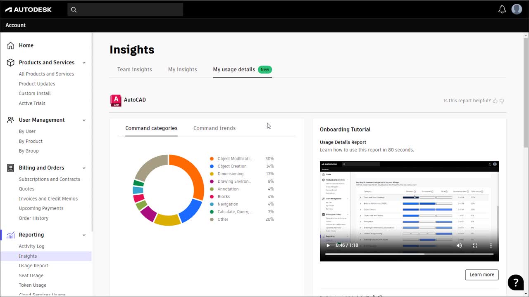The height and width of the screenshot is (297, 529).
Task: Click the Annotation legend label
Action: (228, 189)
